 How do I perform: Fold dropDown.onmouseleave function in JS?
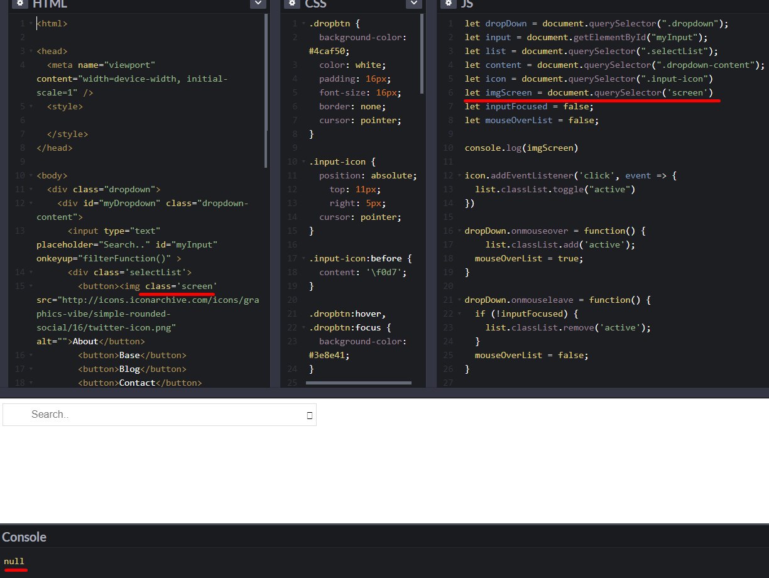(459, 300)
